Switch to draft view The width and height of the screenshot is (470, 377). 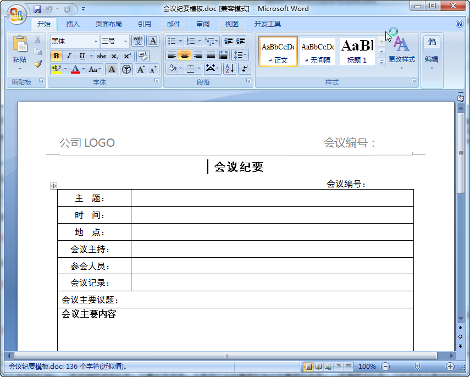(349, 367)
